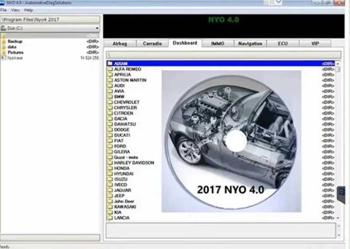Select the JAGUAR folder entry
This screenshot has width=350, height=249.
tap(221, 190)
